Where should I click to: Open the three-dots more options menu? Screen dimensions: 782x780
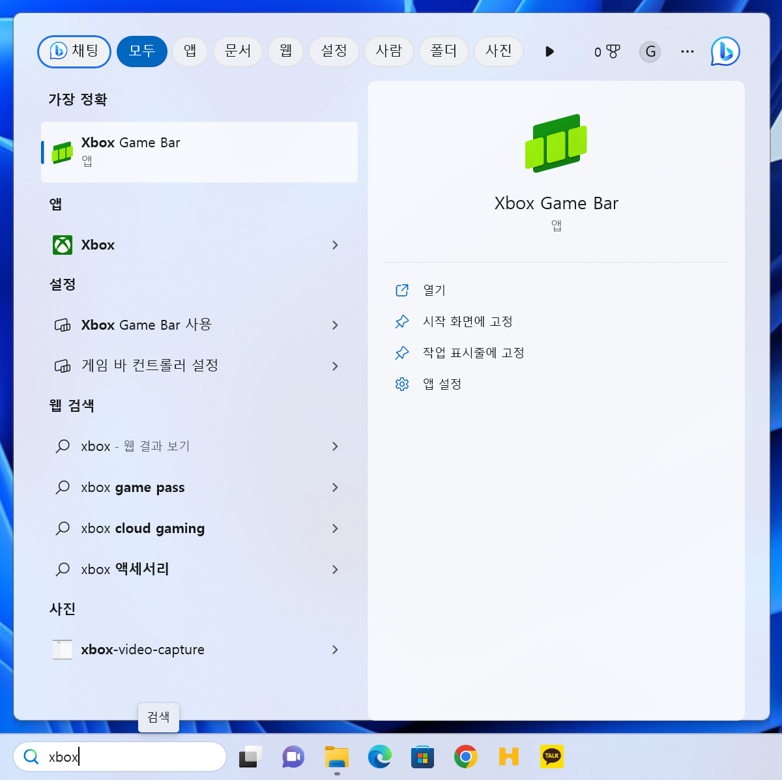(687, 51)
